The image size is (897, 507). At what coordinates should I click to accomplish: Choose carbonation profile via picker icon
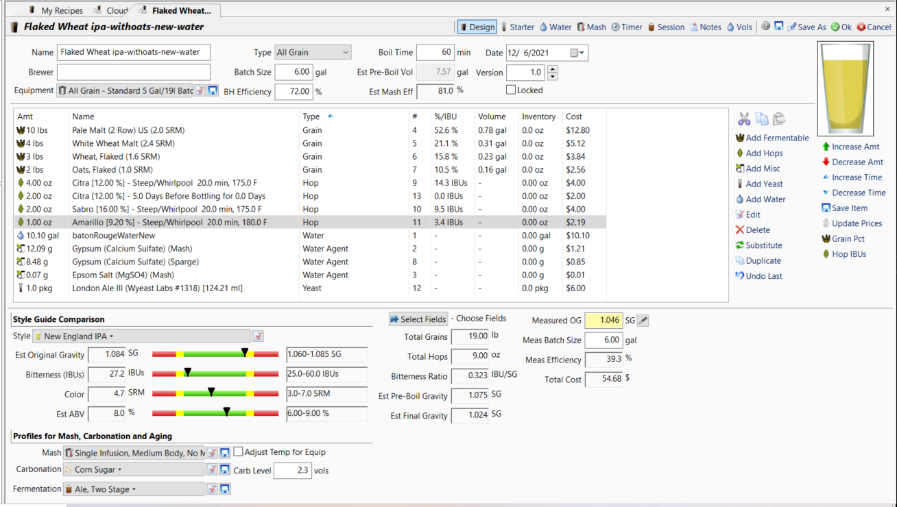point(213,469)
